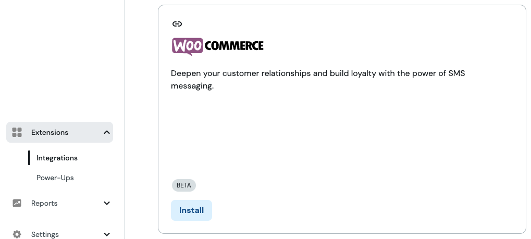This screenshot has height=239, width=531.
Task: Install the WooCommerce integration
Action: (191, 210)
